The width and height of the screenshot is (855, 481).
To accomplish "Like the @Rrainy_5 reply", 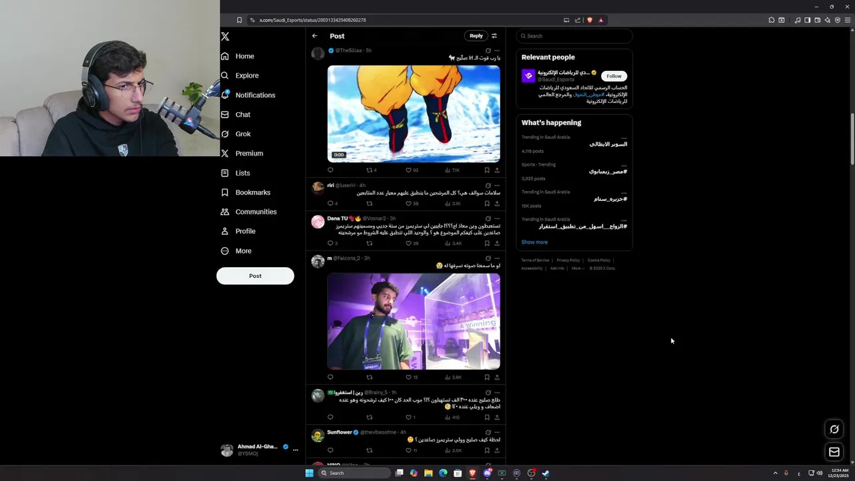I will click(x=410, y=418).
